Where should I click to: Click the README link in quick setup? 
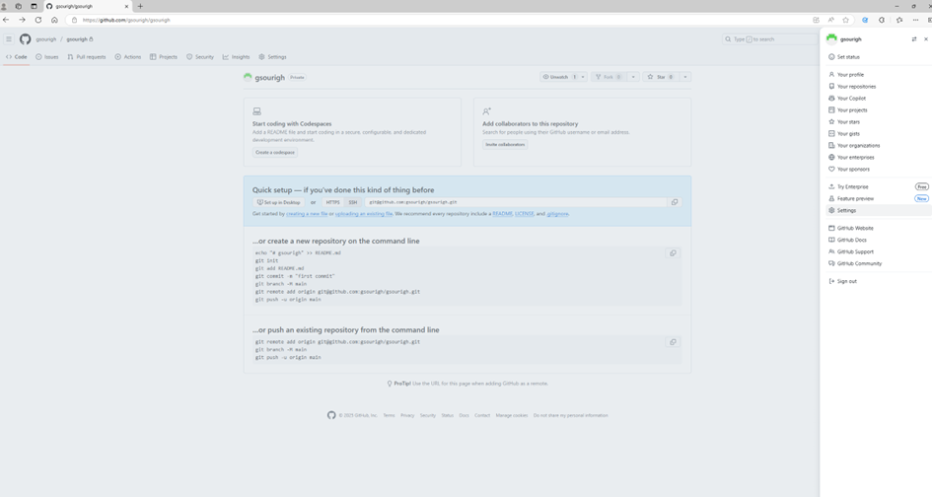pos(502,214)
